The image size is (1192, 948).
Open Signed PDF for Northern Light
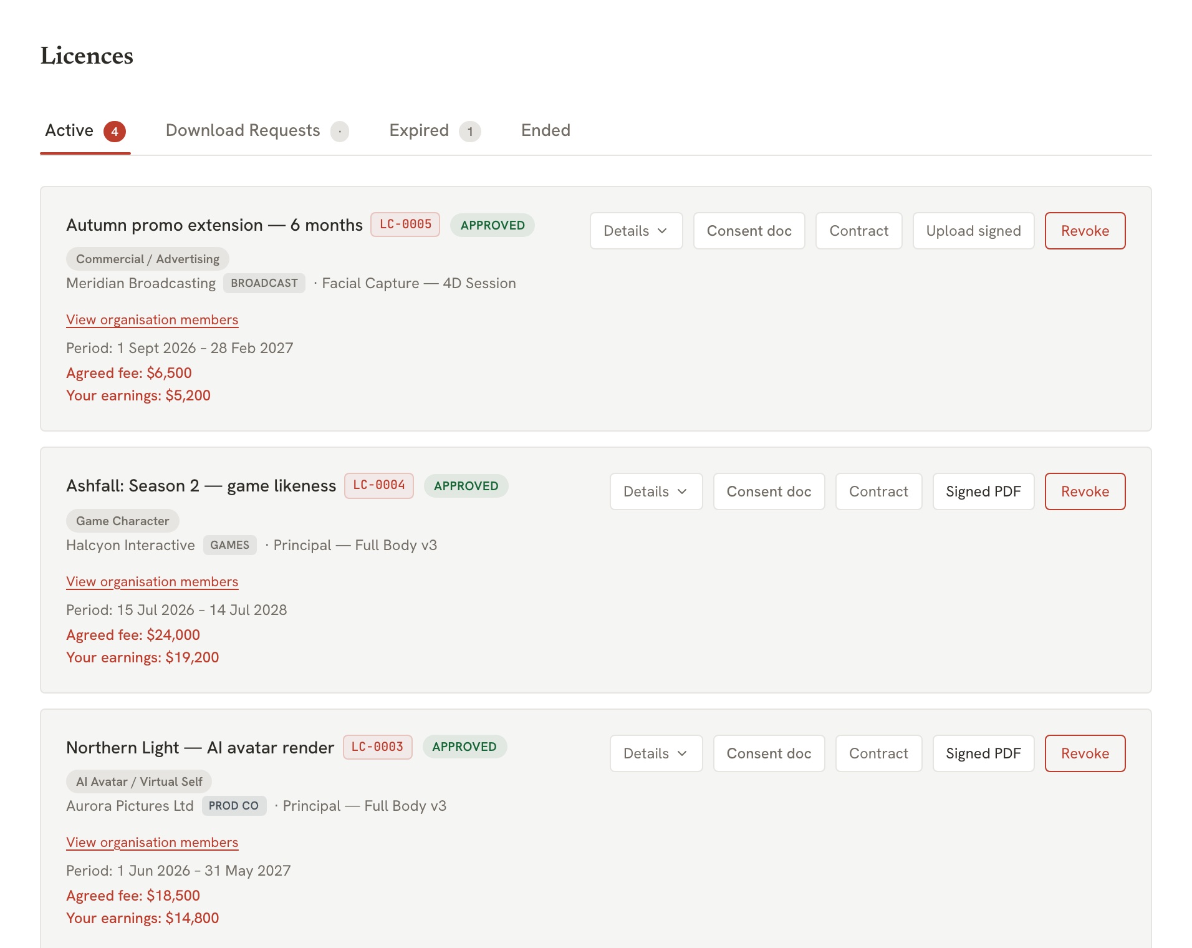983,753
